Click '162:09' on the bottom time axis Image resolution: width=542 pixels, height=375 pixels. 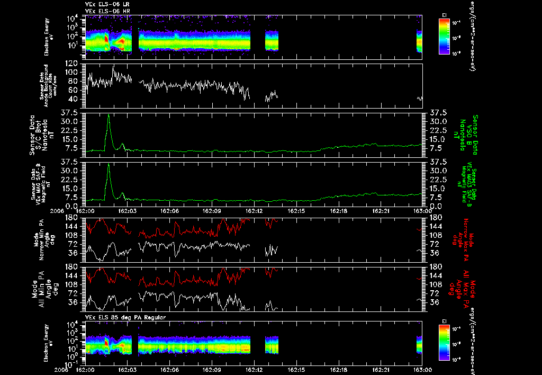coord(212,370)
